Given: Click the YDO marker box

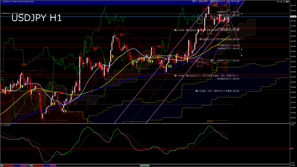Looking at the screenshot, I should click(x=199, y=62).
